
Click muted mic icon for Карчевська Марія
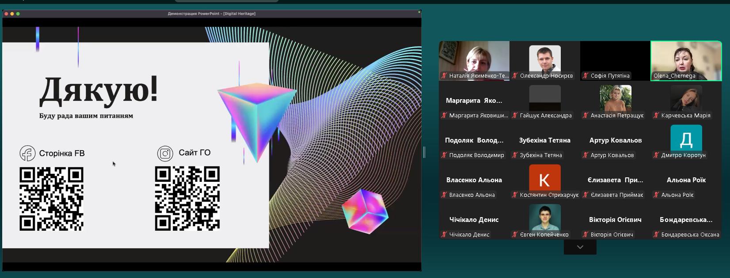pyautogui.click(x=656, y=115)
